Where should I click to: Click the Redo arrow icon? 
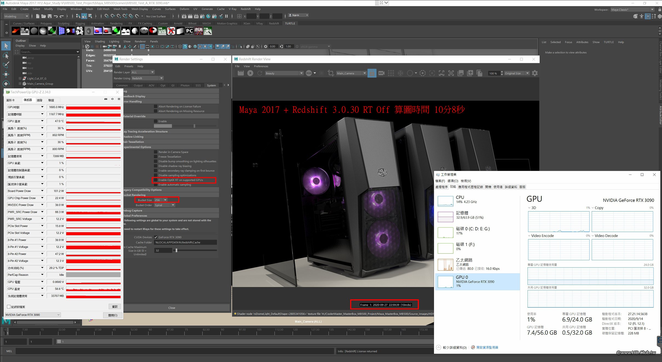[62, 16]
